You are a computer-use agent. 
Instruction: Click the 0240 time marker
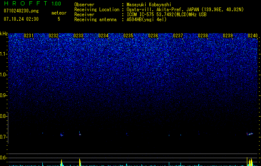pos(253,36)
